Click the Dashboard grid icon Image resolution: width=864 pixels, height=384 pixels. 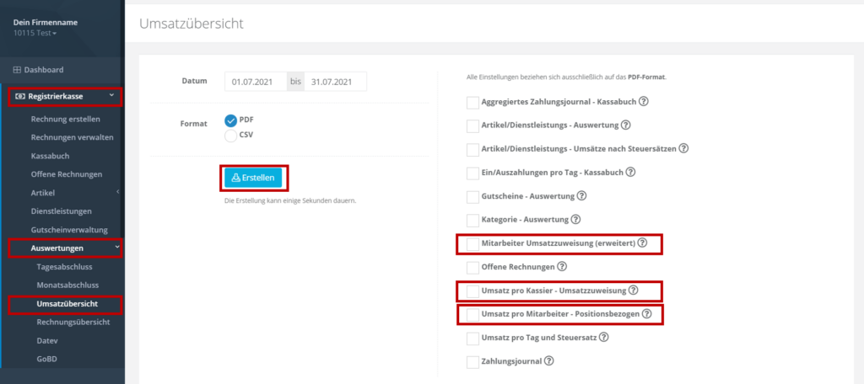17,70
